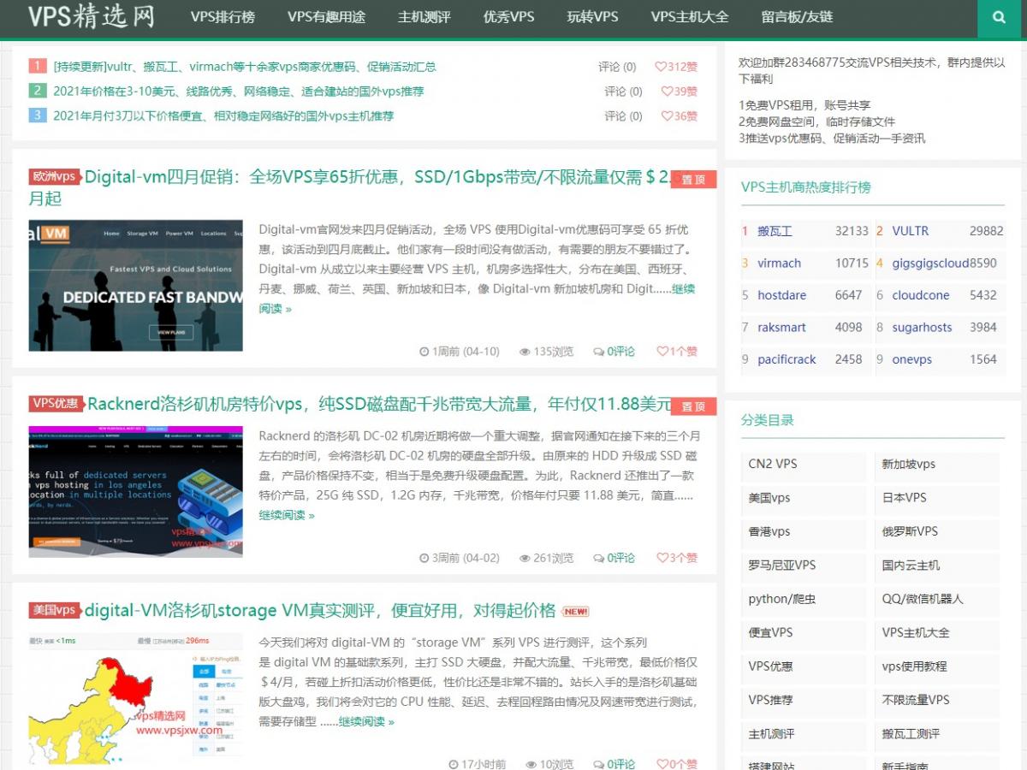Select the 留言板/友链 menu item
Image resolution: width=1027 pixels, height=770 pixels.
(x=797, y=17)
